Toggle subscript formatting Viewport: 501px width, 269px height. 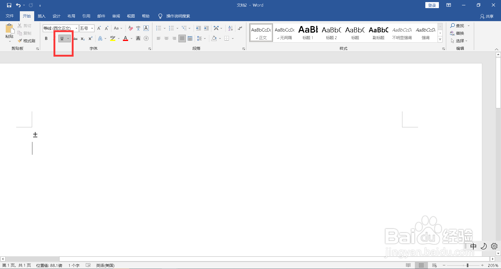point(83,39)
